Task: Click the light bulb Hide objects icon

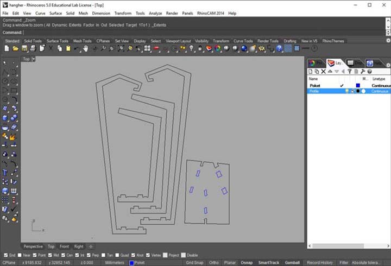Action: 191,48
